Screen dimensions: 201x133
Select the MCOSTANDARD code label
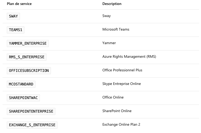21,84
